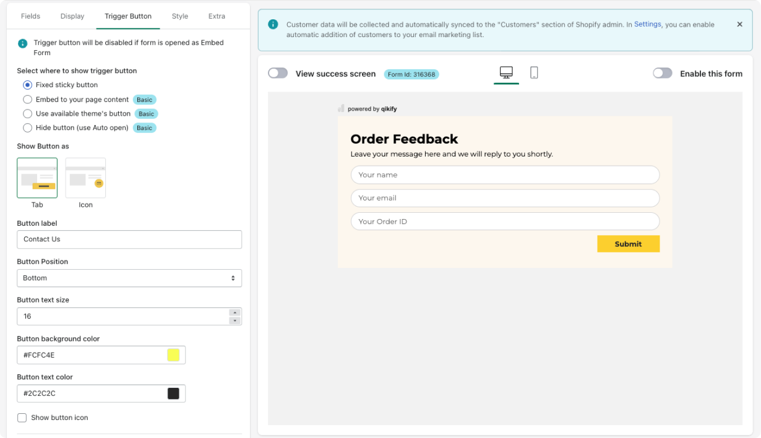The height and width of the screenshot is (438, 761).
Task: Click the Your email field in preview
Action: pos(505,198)
